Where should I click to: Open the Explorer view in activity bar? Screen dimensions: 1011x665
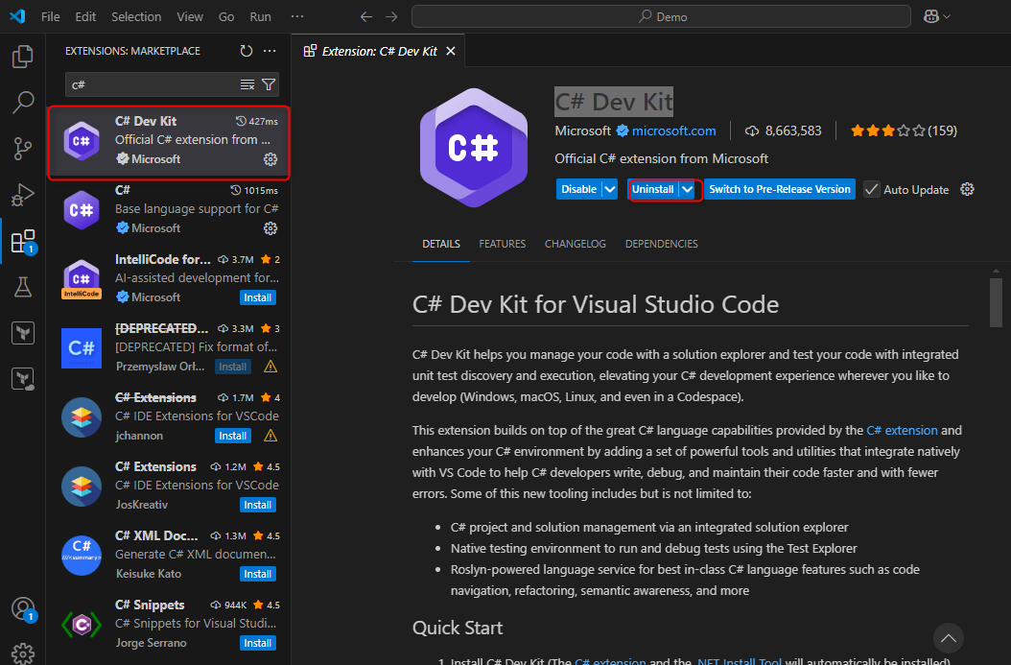pos(23,57)
